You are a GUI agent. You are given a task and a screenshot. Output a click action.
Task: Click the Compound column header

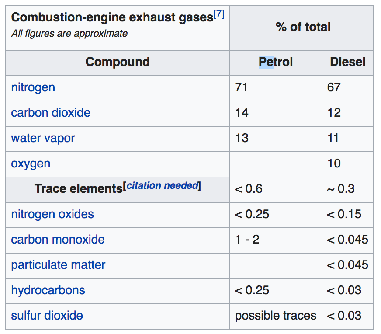[118, 62]
